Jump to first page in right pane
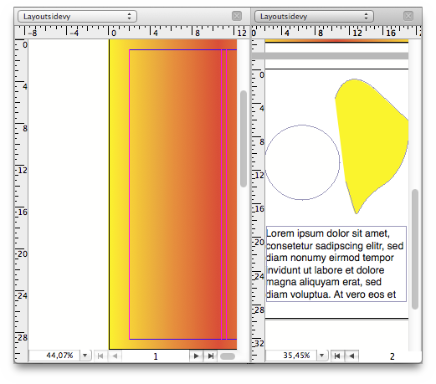 [x=337, y=356]
